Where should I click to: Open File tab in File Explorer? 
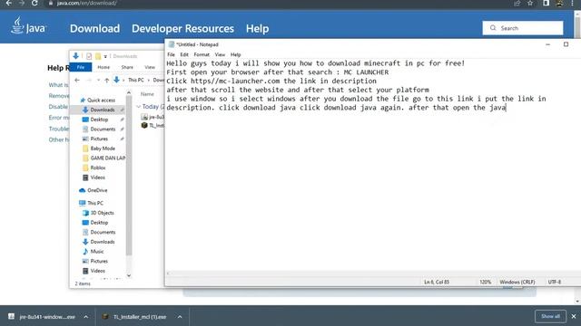click(81, 67)
